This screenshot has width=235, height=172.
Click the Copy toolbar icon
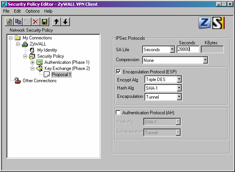click(18, 22)
